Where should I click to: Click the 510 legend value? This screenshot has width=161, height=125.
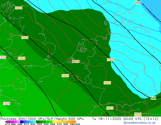(x=26, y=124)
